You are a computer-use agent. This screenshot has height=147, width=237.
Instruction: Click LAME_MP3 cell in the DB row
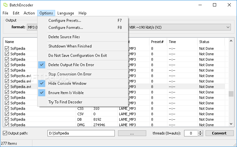[127, 119]
